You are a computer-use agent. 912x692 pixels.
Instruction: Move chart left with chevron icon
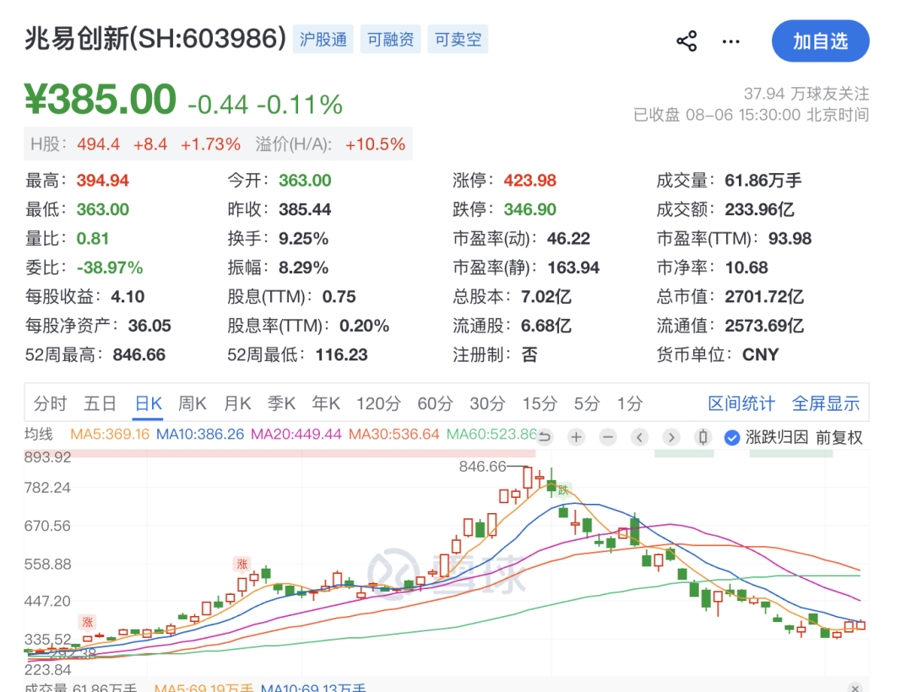click(x=639, y=437)
